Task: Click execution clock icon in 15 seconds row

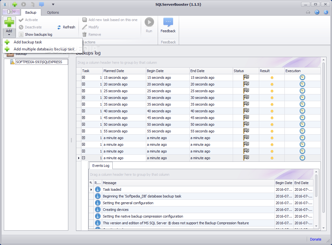Action: click(x=302, y=78)
